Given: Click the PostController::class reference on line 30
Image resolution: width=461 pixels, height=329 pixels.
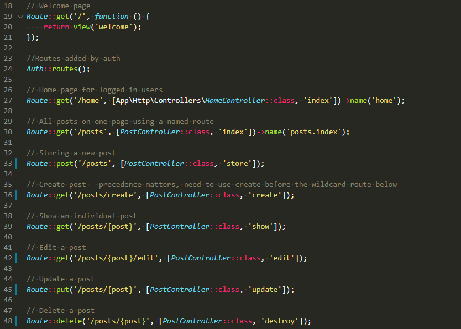Looking at the screenshot, I should pyautogui.click(x=149, y=132).
